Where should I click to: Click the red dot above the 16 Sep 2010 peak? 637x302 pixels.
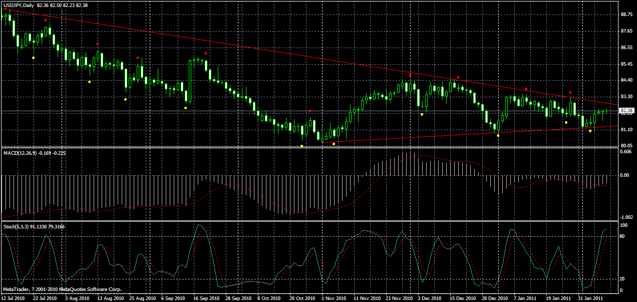(x=205, y=53)
